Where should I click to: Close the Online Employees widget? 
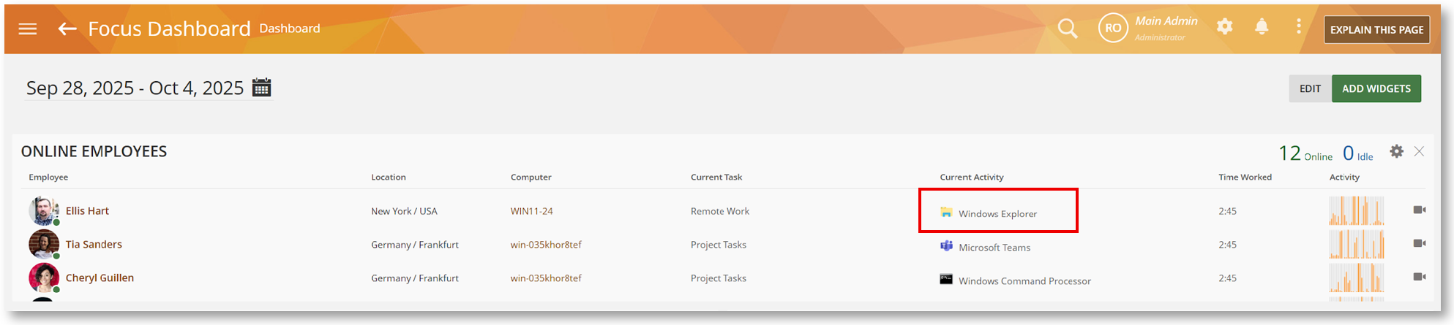coord(1419,152)
